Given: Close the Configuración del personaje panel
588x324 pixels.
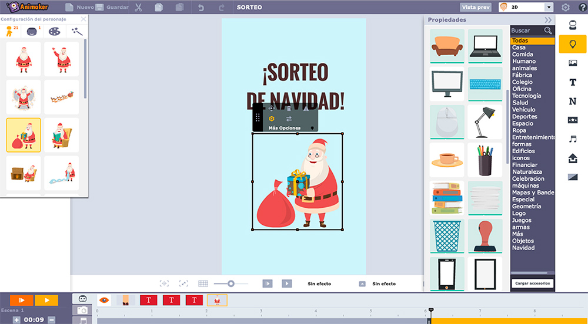Looking at the screenshot, I should (83, 19).
